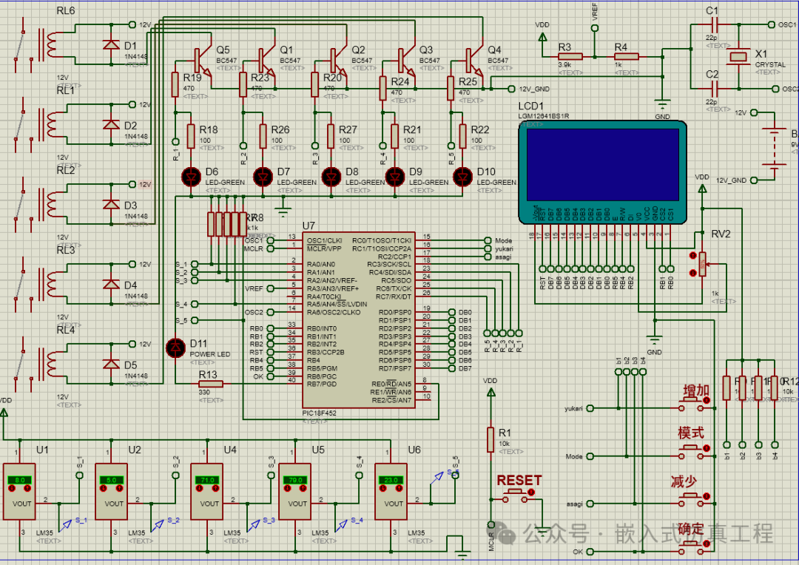Select resistor R19 470
This screenshot has width=799, height=565.
[x=175, y=84]
